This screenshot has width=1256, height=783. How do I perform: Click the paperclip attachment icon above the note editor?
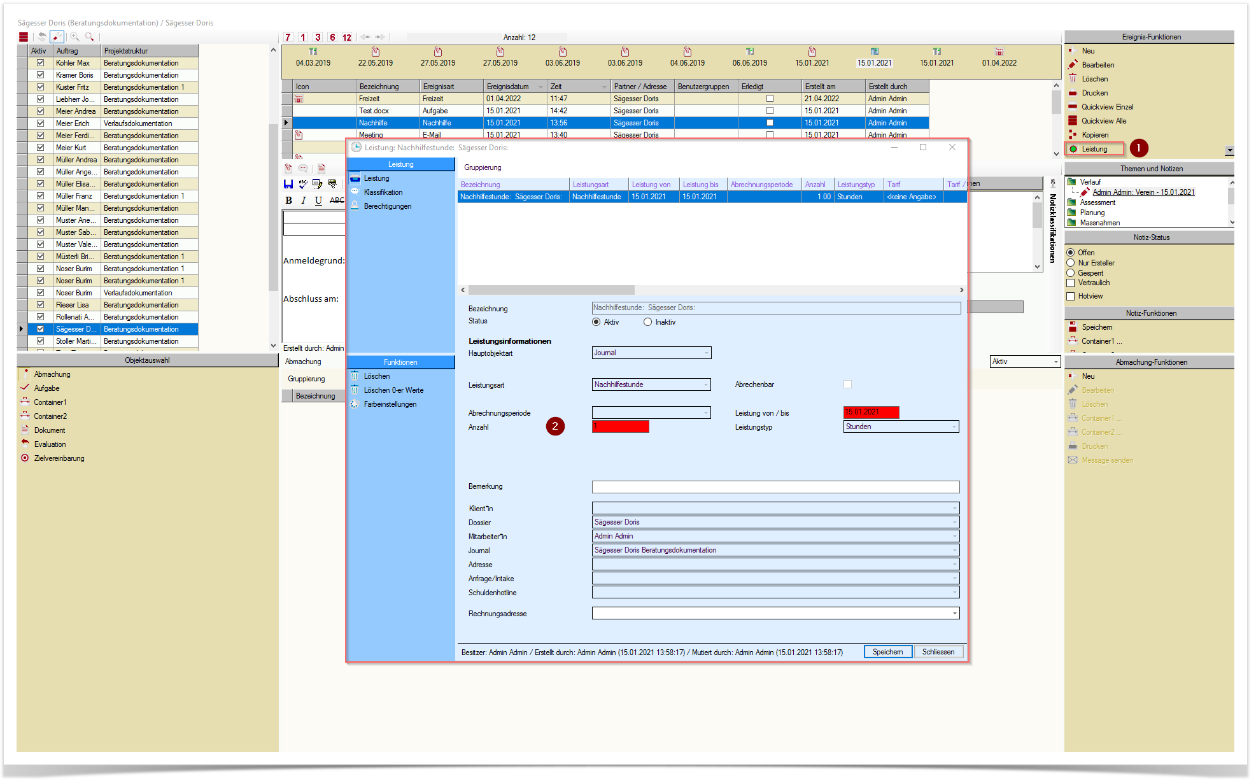(x=288, y=168)
